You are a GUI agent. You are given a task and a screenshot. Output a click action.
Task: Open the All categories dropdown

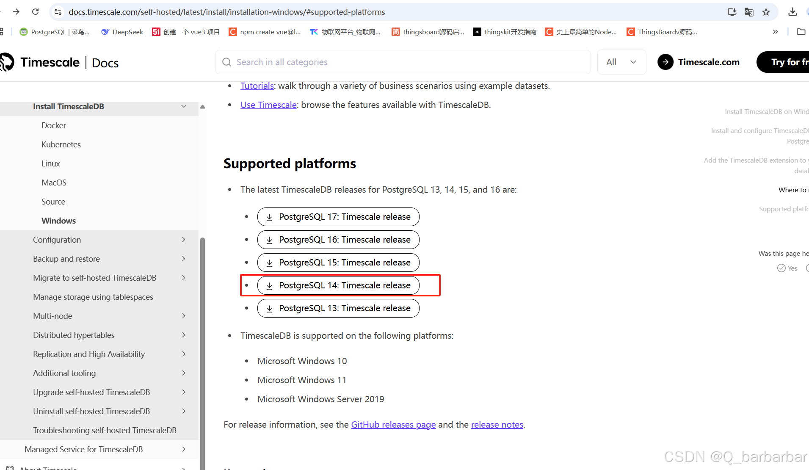[x=621, y=62]
